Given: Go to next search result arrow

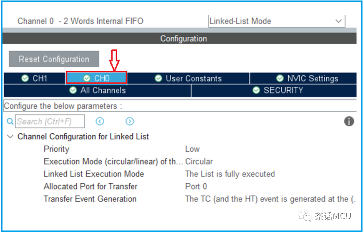Looking at the screenshot, I should click(130, 121).
